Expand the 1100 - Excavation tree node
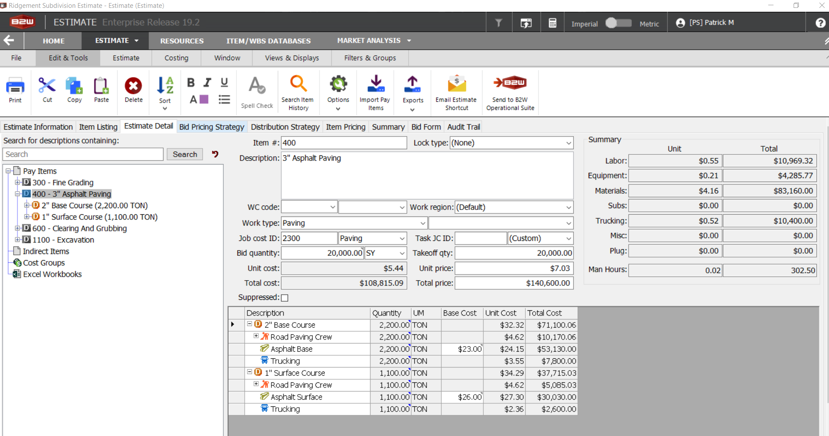This screenshot has height=436, width=829. 17,239
